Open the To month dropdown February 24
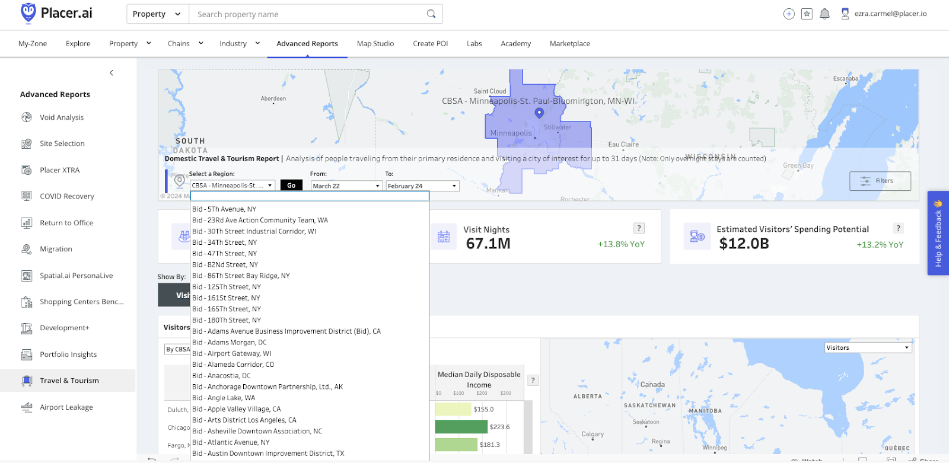The height and width of the screenshot is (463, 949). coord(422,186)
